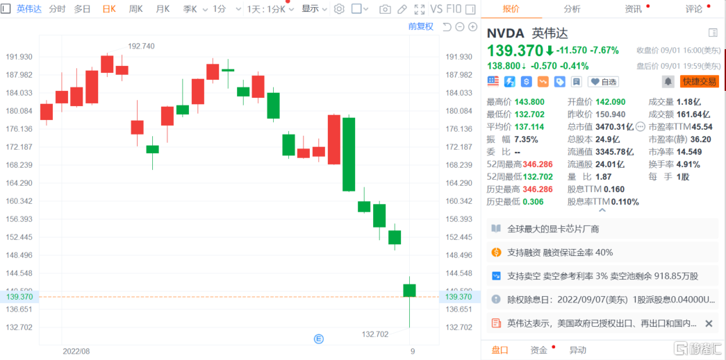The height and width of the screenshot is (360, 726).
Task: Open 全球最大的显卡芯片厂商 profile row
Action: click(602, 229)
